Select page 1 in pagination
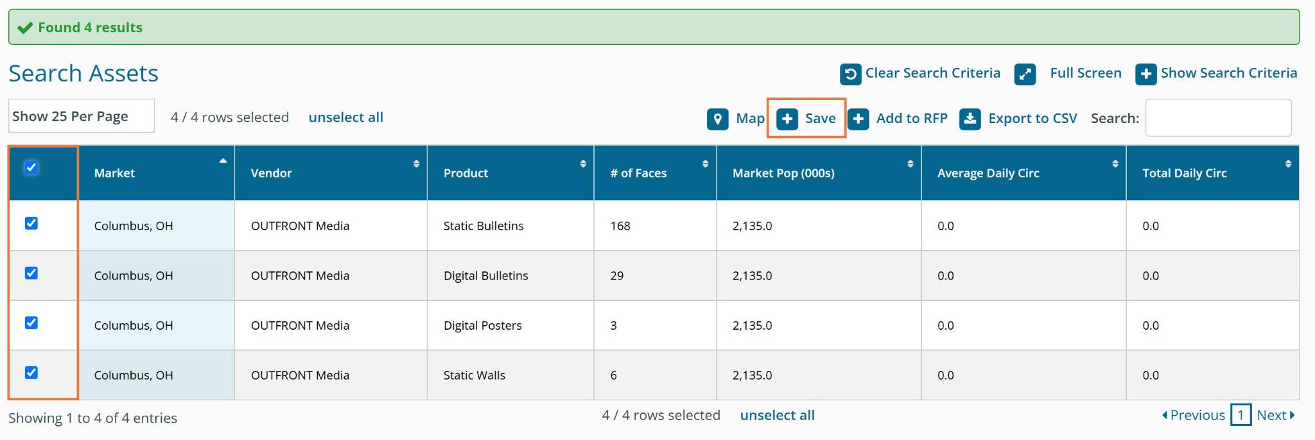The height and width of the screenshot is (440, 1315). (1240, 416)
